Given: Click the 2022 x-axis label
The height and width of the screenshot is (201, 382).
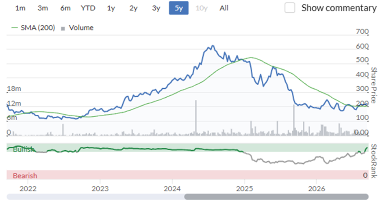Looking at the screenshot, I should pyautogui.click(x=28, y=188).
